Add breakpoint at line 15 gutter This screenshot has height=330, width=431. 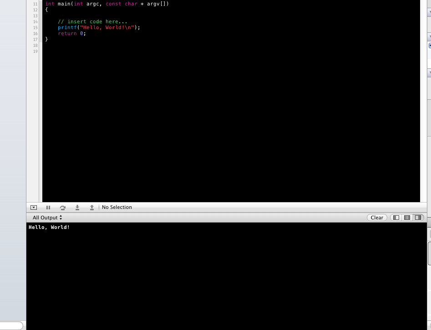tap(35, 27)
